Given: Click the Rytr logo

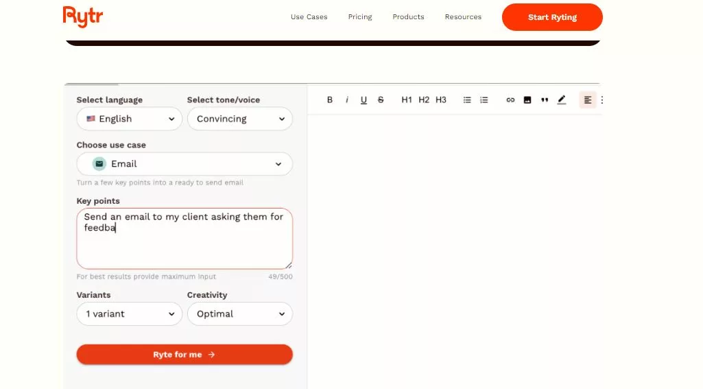Looking at the screenshot, I should [x=83, y=17].
